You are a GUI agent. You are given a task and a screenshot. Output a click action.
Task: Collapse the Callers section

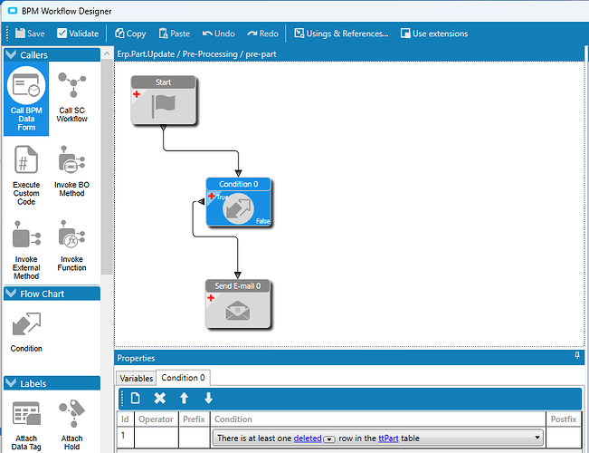[11, 55]
